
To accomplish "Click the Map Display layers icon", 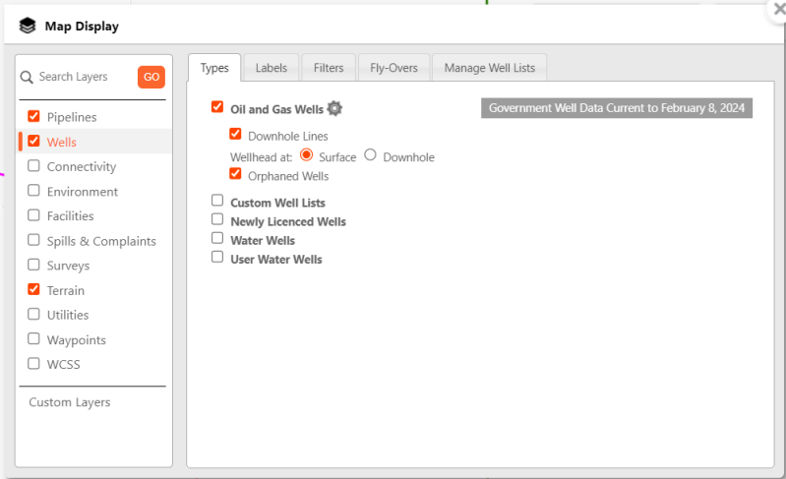I will pyautogui.click(x=28, y=27).
